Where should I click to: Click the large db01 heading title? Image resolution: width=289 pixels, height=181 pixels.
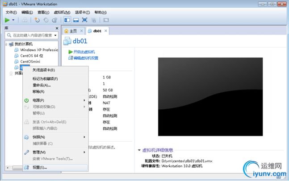tap(80, 41)
